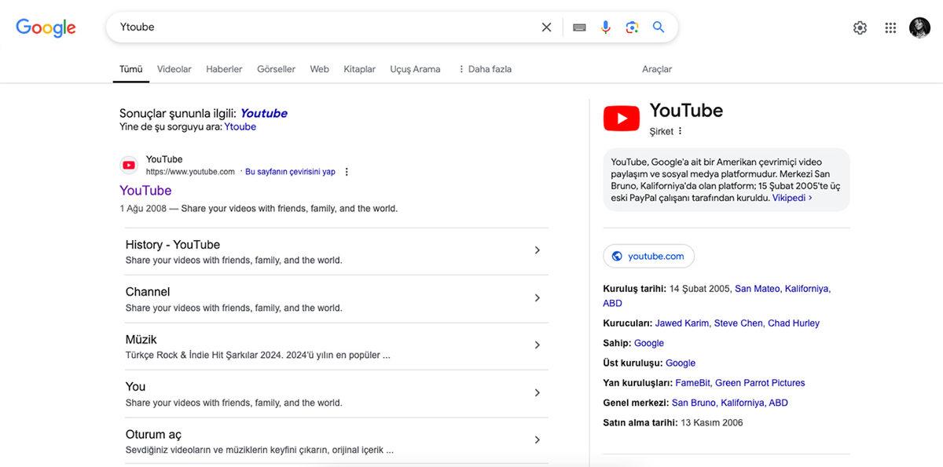943x467 pixels.
Task: Open Google apps with the grid icon
Action: [x=890, y=26]
